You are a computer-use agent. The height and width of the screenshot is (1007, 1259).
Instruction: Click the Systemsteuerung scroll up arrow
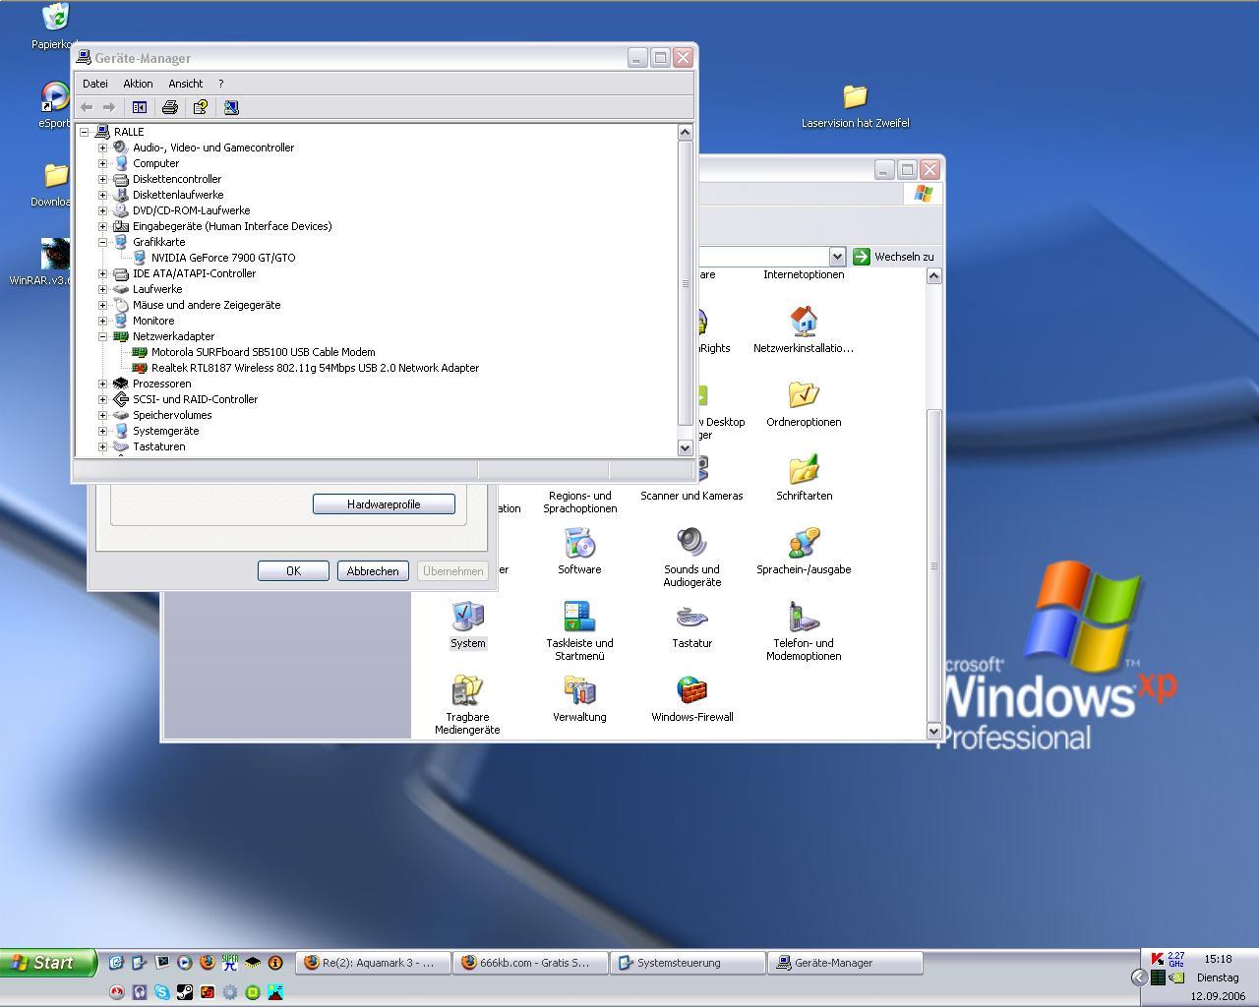(x=934, y=276)
